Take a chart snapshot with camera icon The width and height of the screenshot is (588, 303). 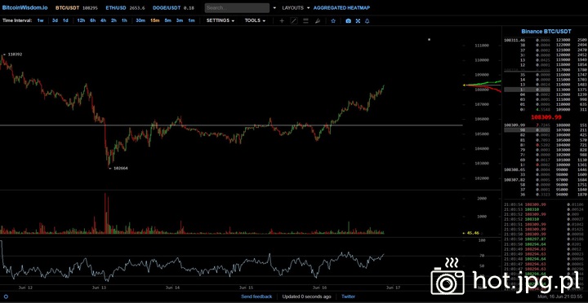[348, 21]
